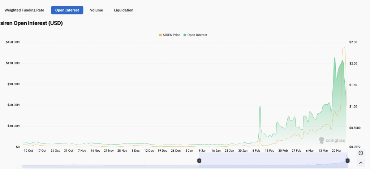Click the SIREN price peak after 20 Mar
Screen dimensions: 370x169
344,47
